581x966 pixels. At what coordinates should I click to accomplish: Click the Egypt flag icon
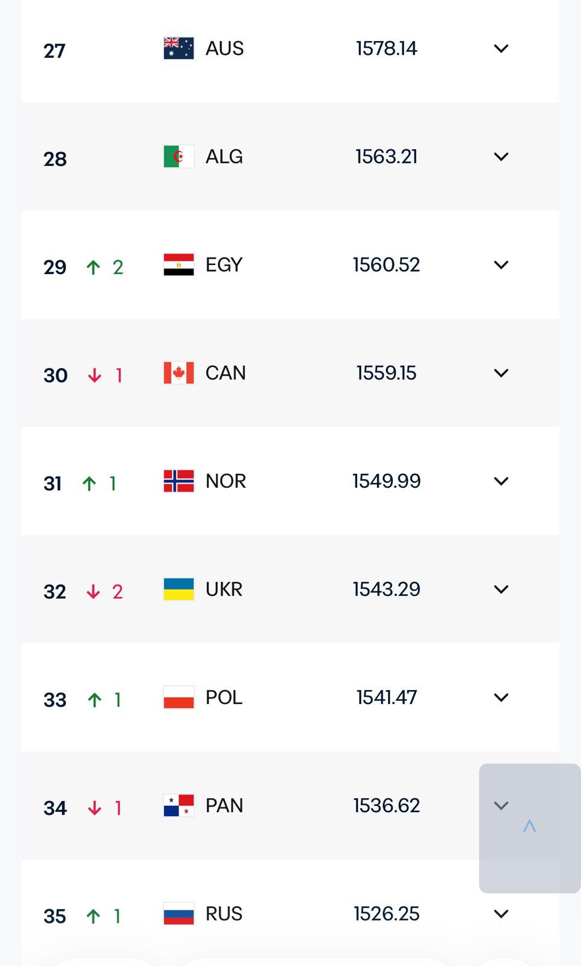pos(179,264)
